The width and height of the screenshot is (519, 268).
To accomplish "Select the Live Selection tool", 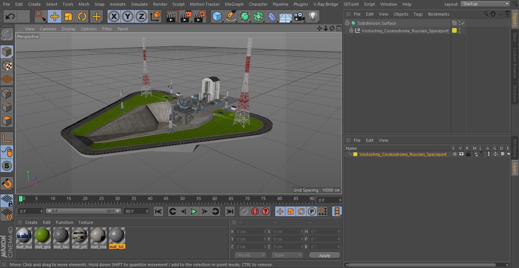I will pyautogui.click(x=40, y=16).
